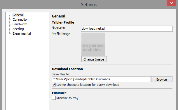Enable Minimize to tray checkbox

pos(54,98)
